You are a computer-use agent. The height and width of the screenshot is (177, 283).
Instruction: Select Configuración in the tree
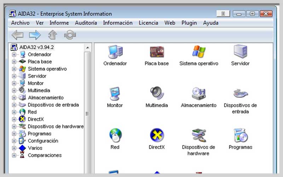click(x=43, y=141)
